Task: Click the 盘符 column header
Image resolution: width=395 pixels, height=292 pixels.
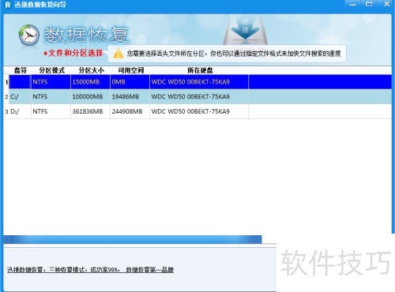Action: pos(21,70)
